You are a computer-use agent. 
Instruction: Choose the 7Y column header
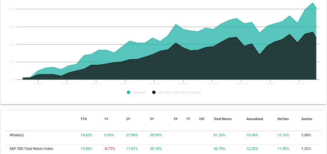(188, 119)
